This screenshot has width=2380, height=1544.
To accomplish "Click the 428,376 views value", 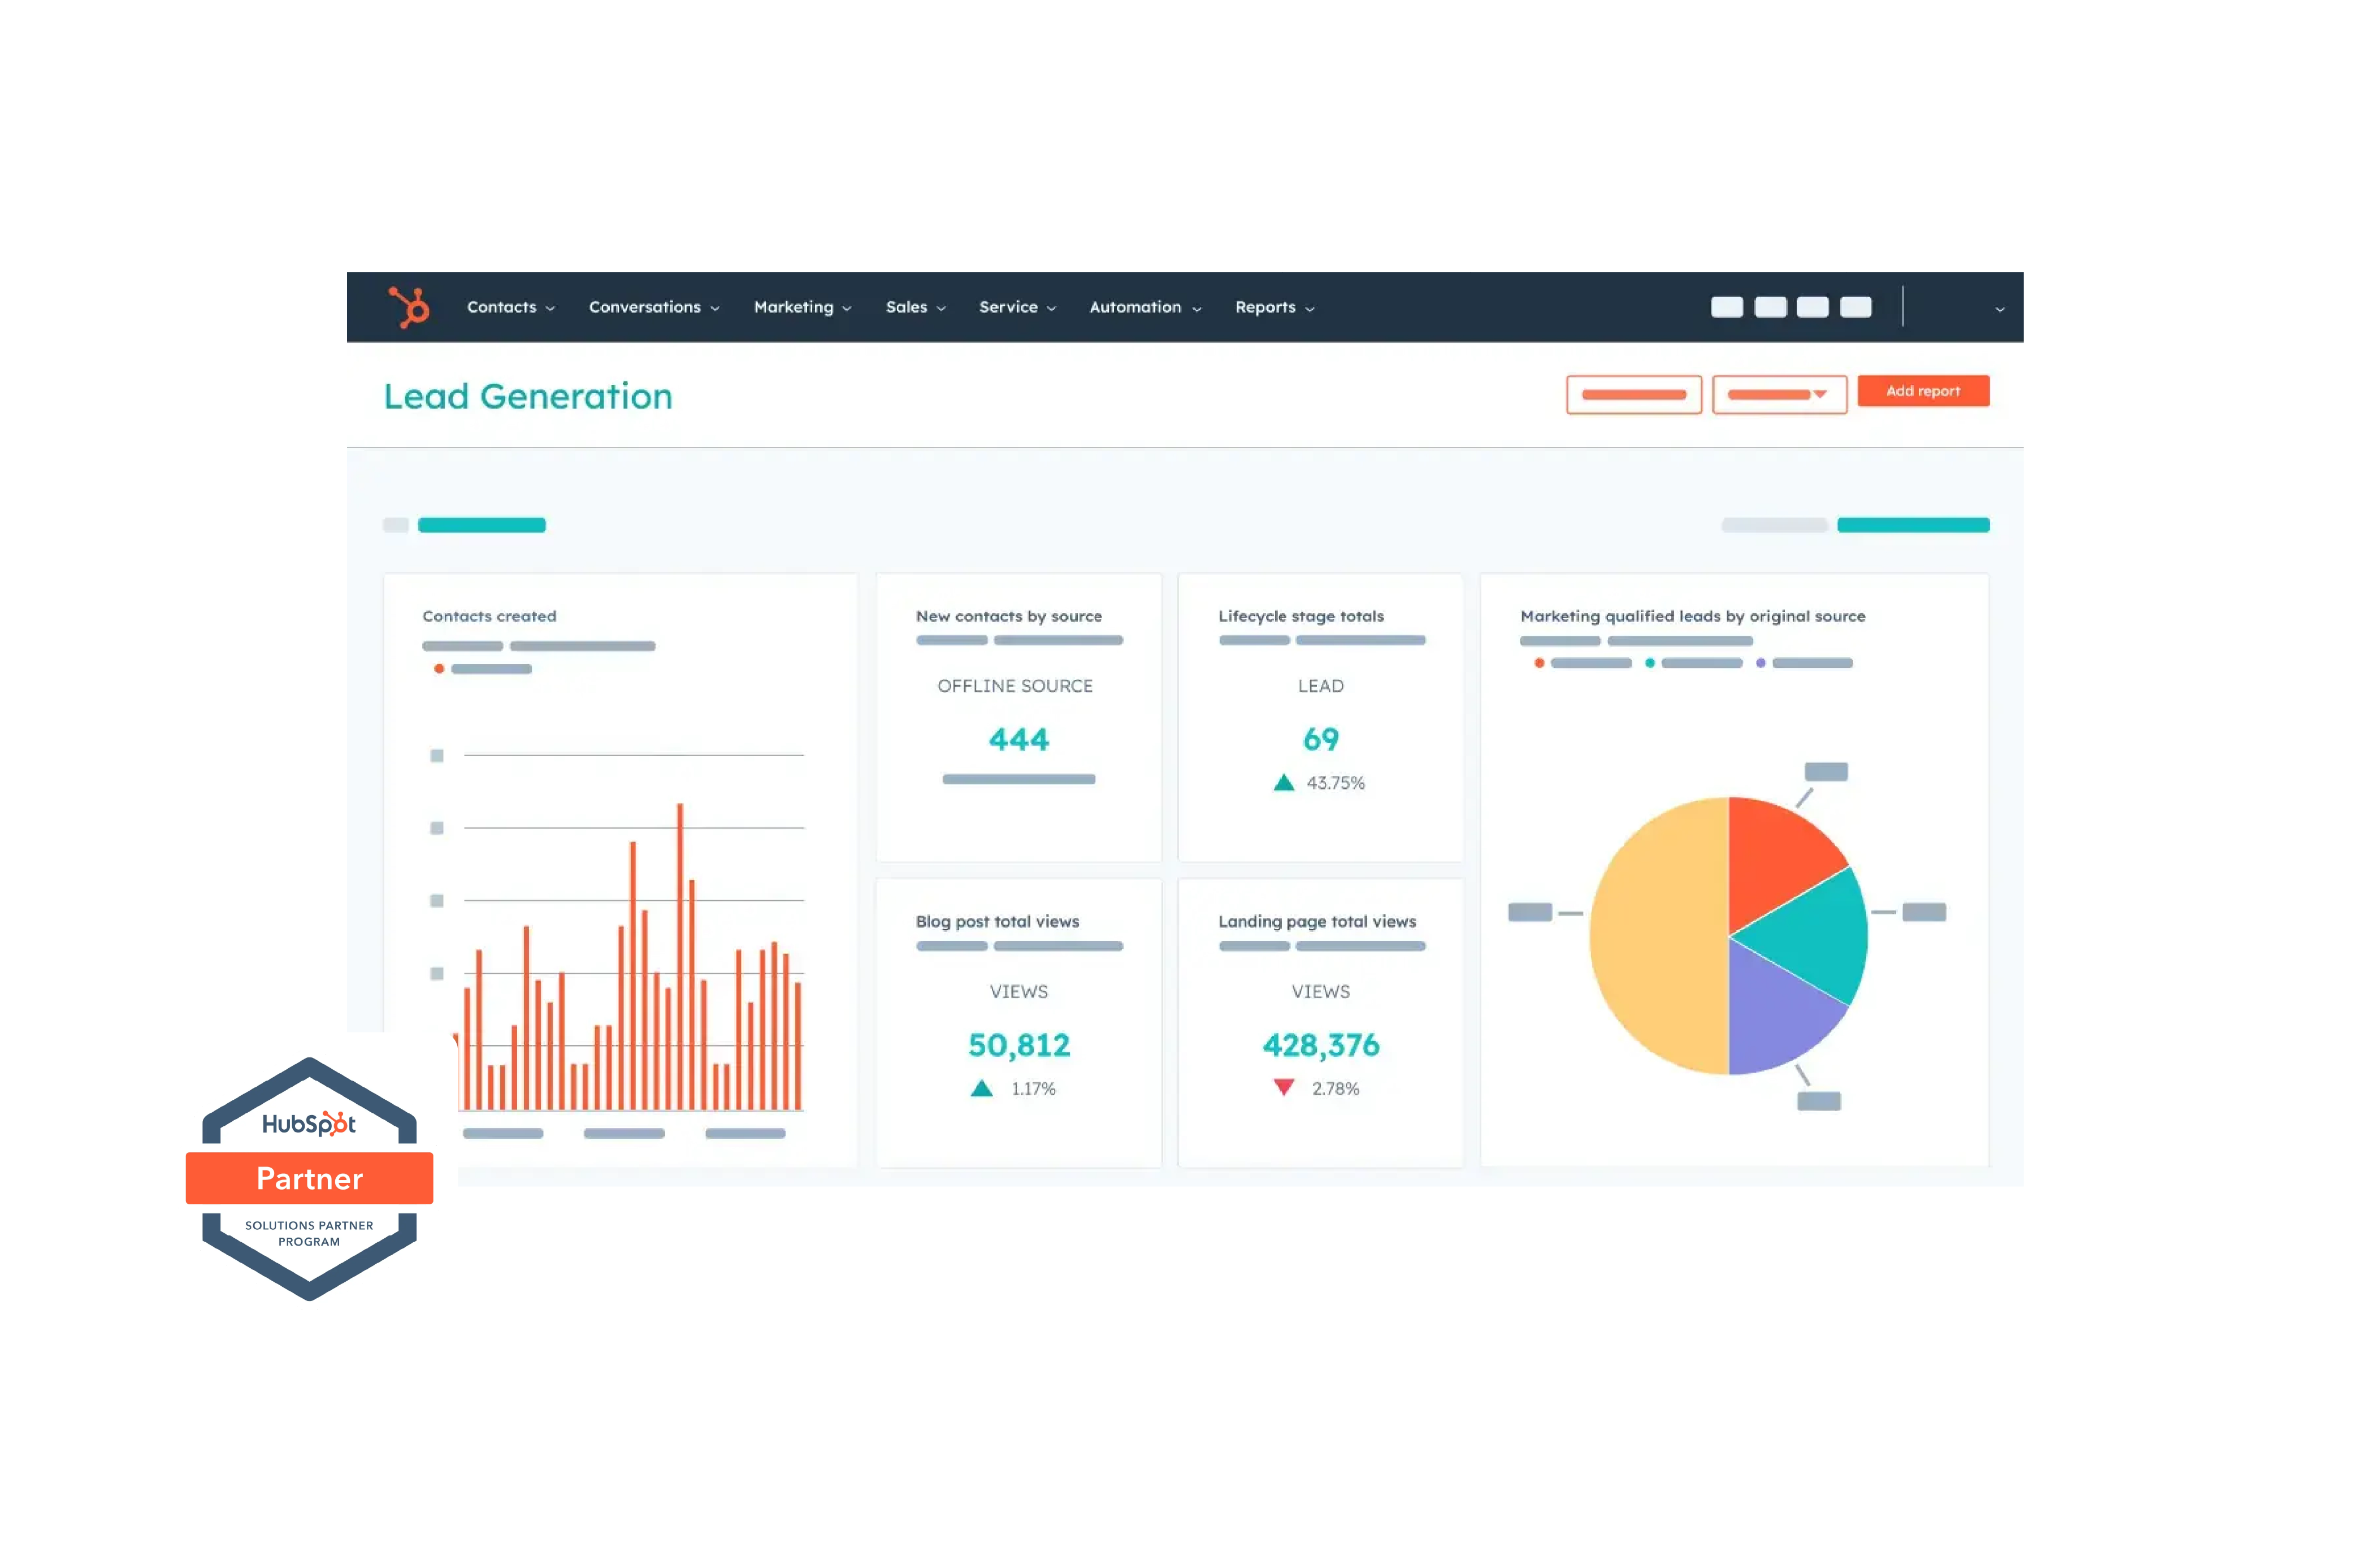I will tap(1320, 1045).
